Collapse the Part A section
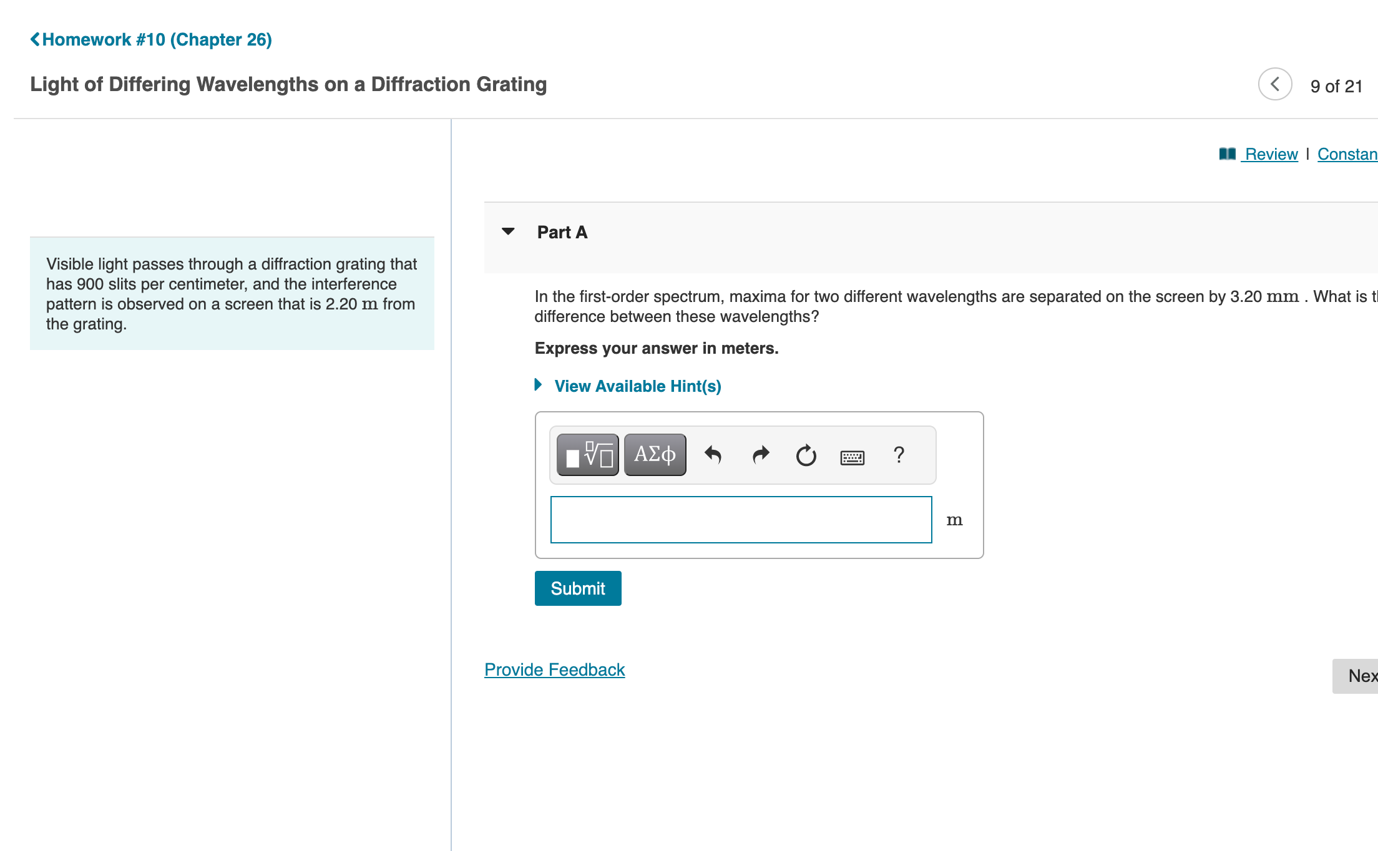This screenshot has height=851, width=1378. coord(508,231)
